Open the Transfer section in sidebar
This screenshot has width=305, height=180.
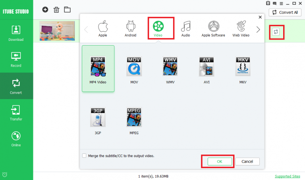pyautogui.click(x=16, y=113)
